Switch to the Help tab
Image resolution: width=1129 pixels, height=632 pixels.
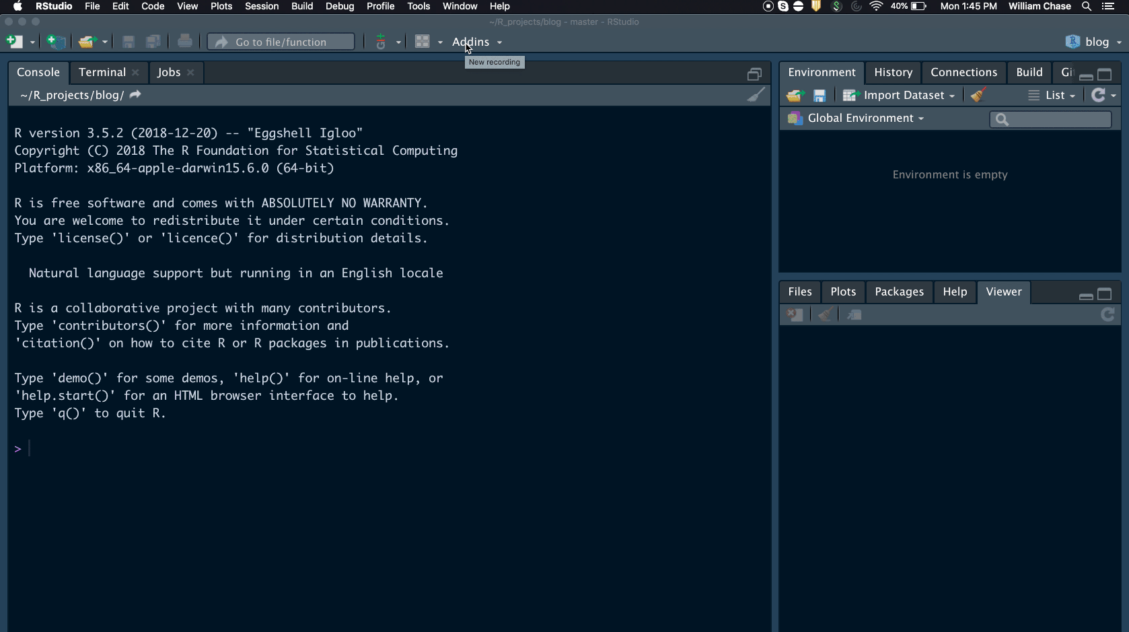[x=955, y=291]
